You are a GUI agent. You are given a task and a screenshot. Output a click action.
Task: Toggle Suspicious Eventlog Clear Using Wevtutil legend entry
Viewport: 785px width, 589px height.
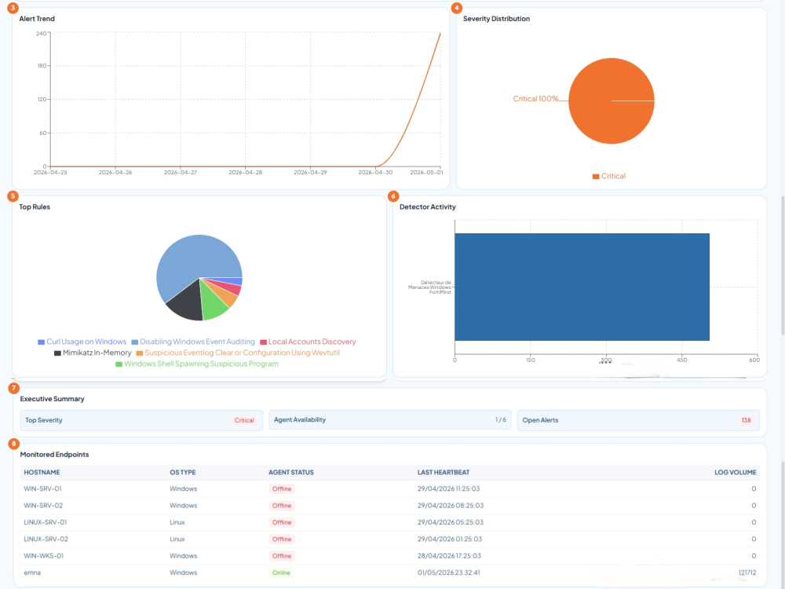(x=238, y=353)
